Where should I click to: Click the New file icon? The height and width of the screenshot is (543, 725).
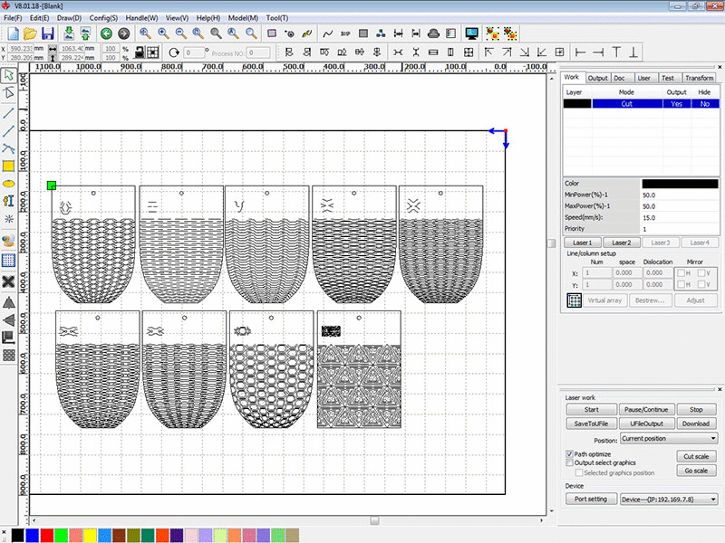pos(13,33)
